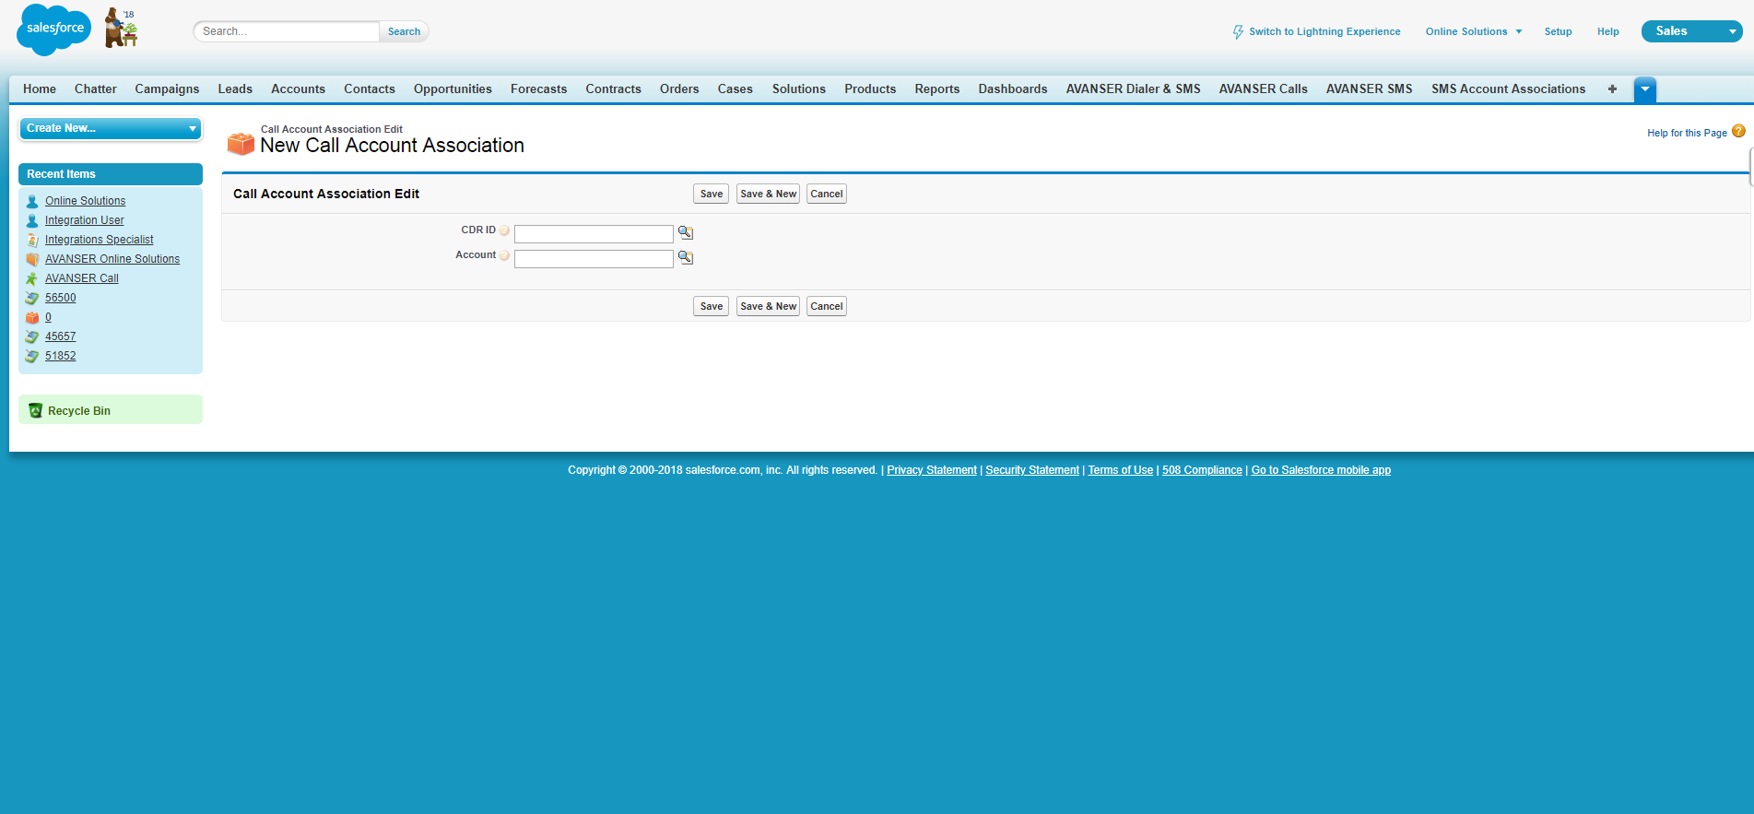Open the AVANSER Calls tab
Viewport: 1754px width, 814px height.
(x=1264, y=89)
